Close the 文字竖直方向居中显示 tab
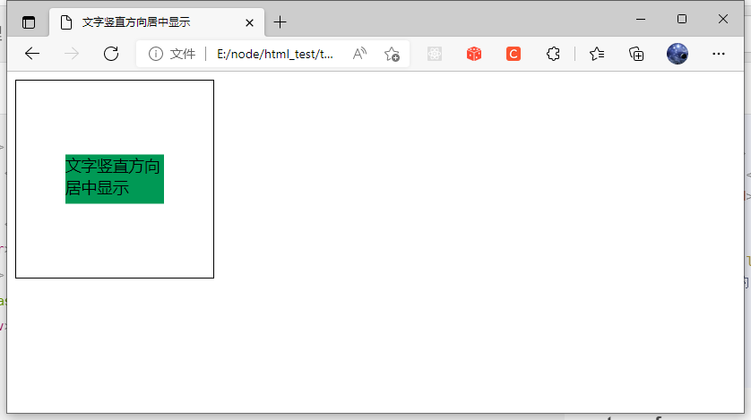Viewport: 751px width, 420px height. [x=249, y=22]
